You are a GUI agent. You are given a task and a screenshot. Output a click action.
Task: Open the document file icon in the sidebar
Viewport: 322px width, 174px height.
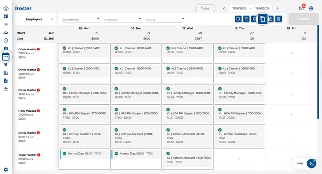point(6,81)
